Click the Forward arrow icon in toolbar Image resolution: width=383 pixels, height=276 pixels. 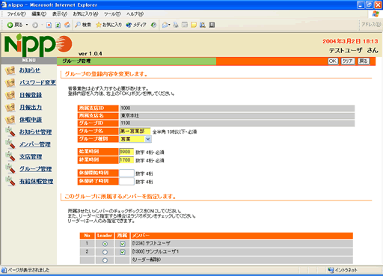point(35,25)
